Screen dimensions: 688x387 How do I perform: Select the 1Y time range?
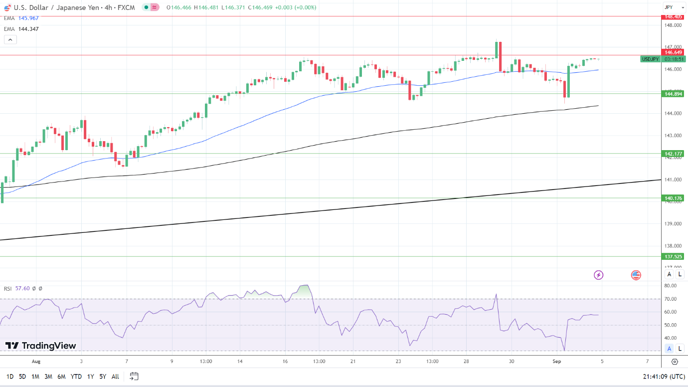coord(90,377)
